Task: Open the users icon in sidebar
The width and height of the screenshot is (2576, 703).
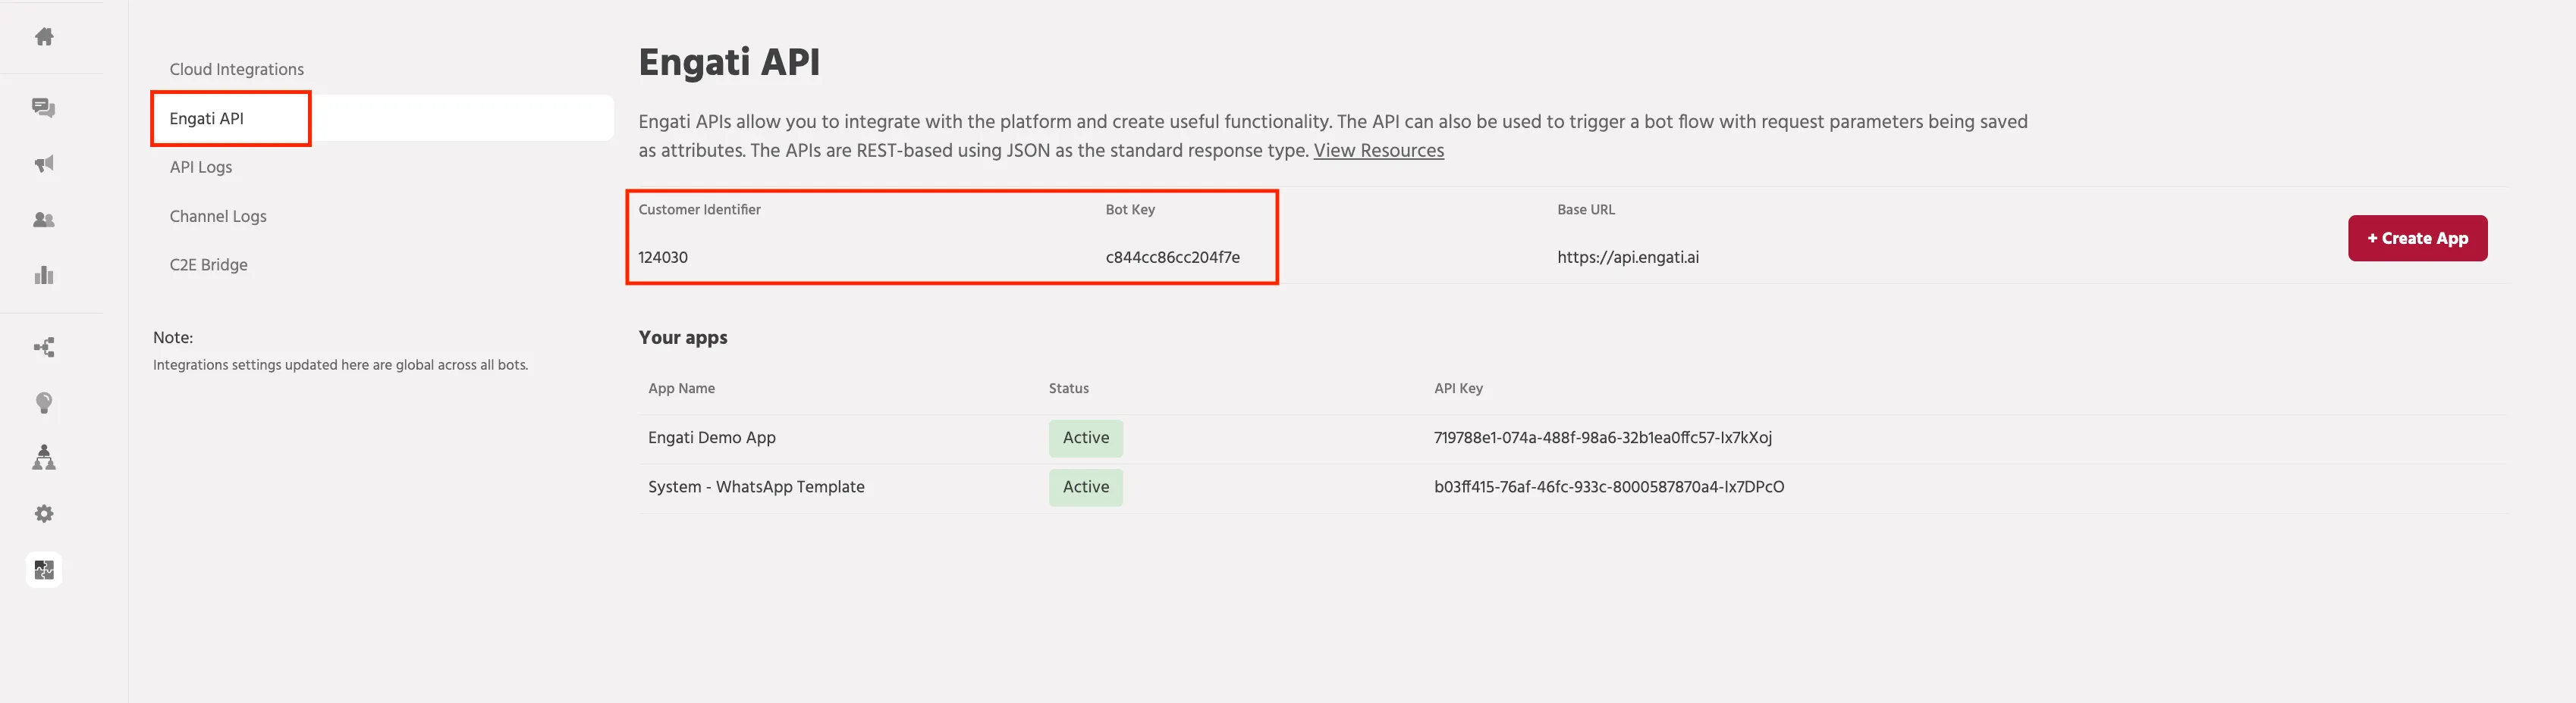Action: [44, 220]
